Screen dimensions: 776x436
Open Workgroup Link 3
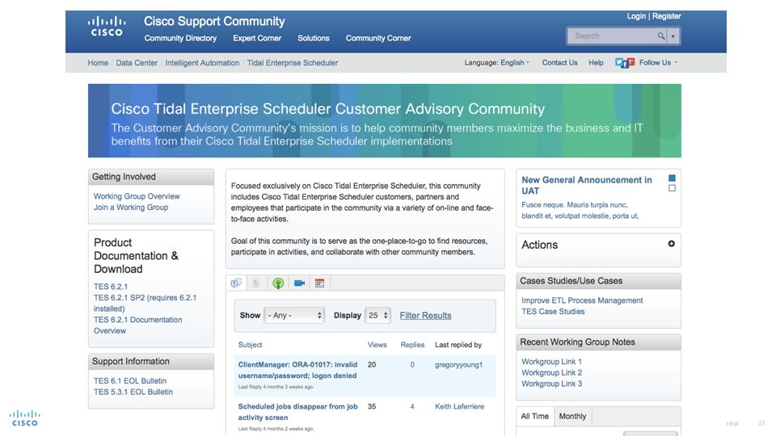(x=551, y=384)
